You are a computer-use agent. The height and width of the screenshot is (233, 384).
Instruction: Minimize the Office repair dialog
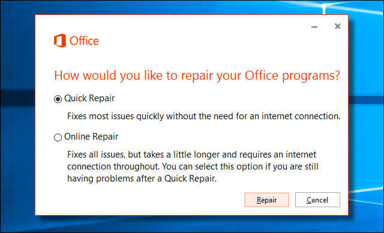(x=314, y=26)
